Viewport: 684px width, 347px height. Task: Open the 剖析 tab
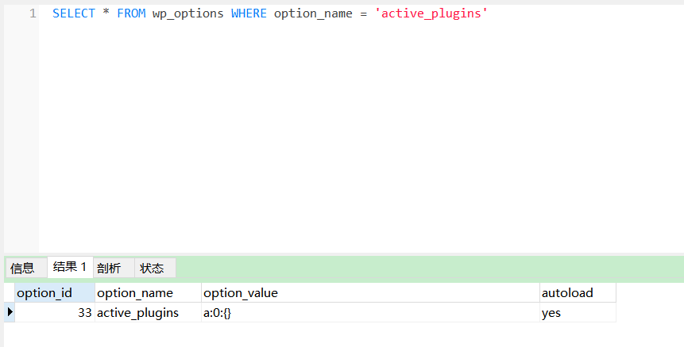point(109,268)
